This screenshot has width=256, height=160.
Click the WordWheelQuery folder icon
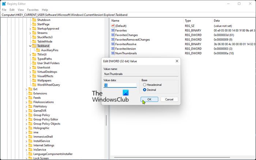pos(34,85)
